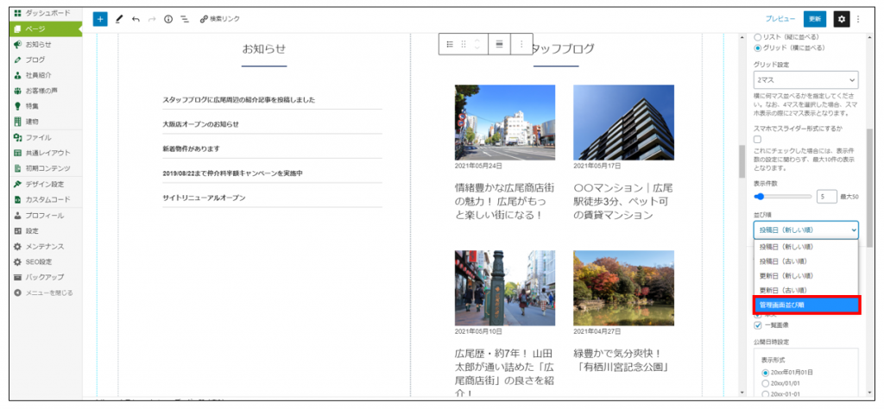Click the blue add block plus button
The height and width of the screenshot is (409, 884).
click(x=100, y=18)
